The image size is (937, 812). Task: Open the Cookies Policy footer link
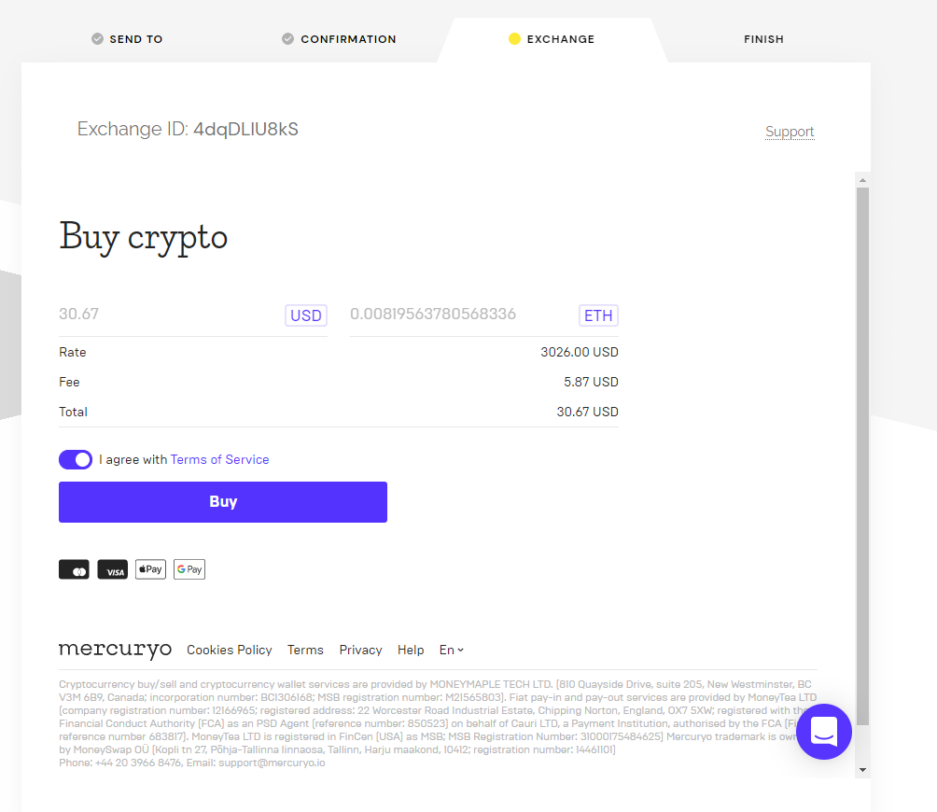[230, 651]
